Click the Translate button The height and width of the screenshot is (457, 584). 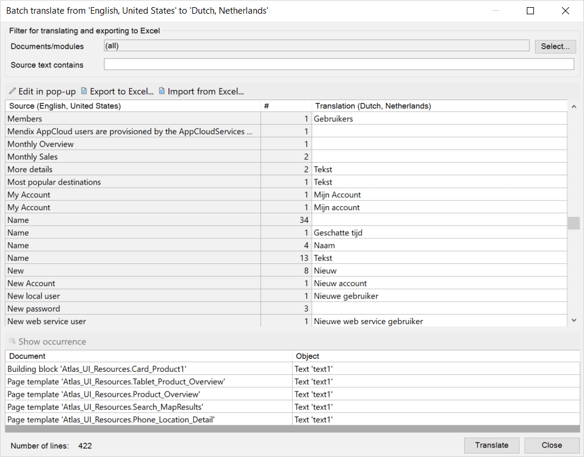point(492,445)
